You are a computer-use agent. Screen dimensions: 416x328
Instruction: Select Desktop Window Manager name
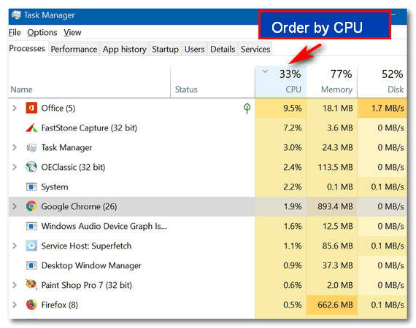[91, 265]
